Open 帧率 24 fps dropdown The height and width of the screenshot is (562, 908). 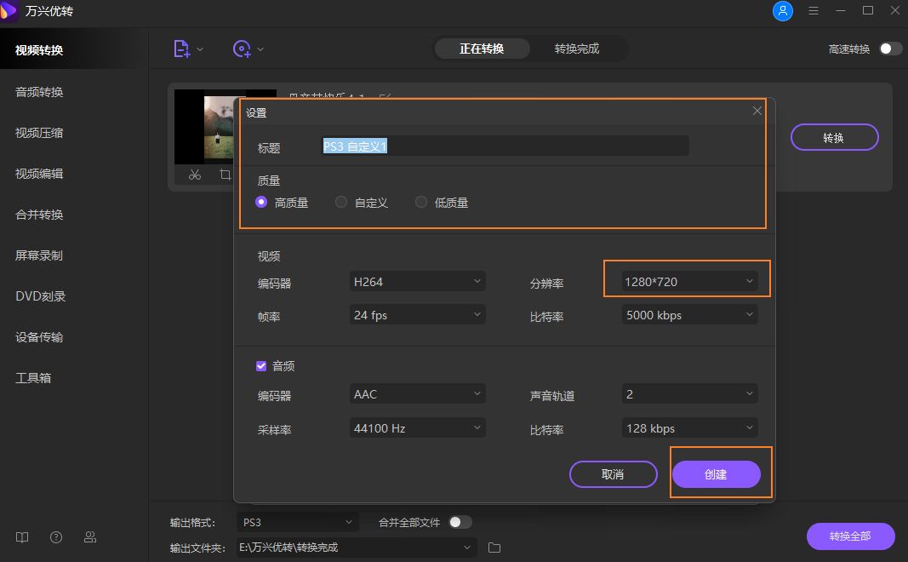point(418,315)
